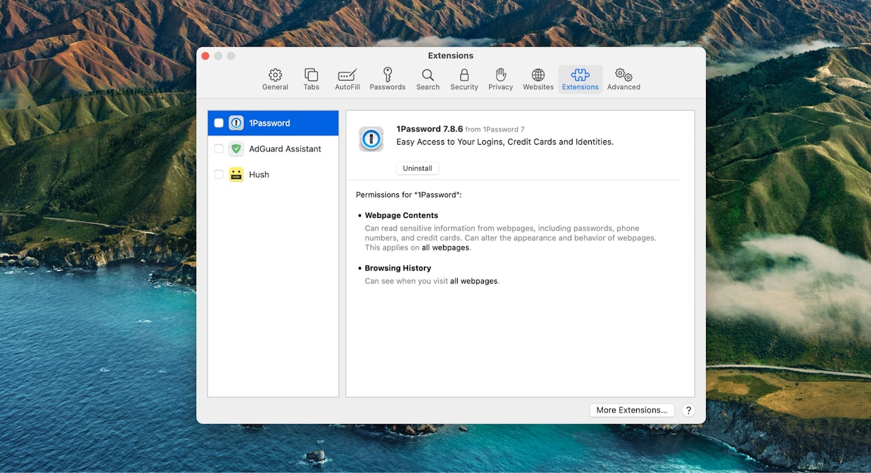Open help with the question mark button
Image resolution: width=871 pixels, height=473 pixels.
coord(689,410)
